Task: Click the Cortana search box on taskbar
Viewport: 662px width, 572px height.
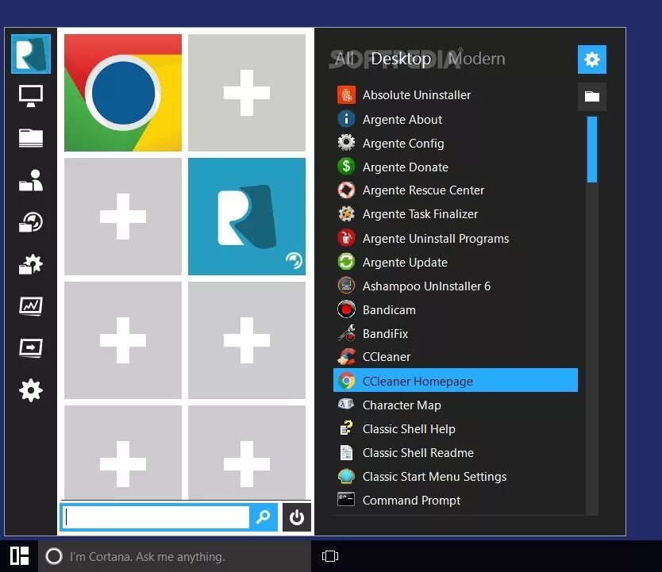Action: pyautogui.click(x=175, y=556)
